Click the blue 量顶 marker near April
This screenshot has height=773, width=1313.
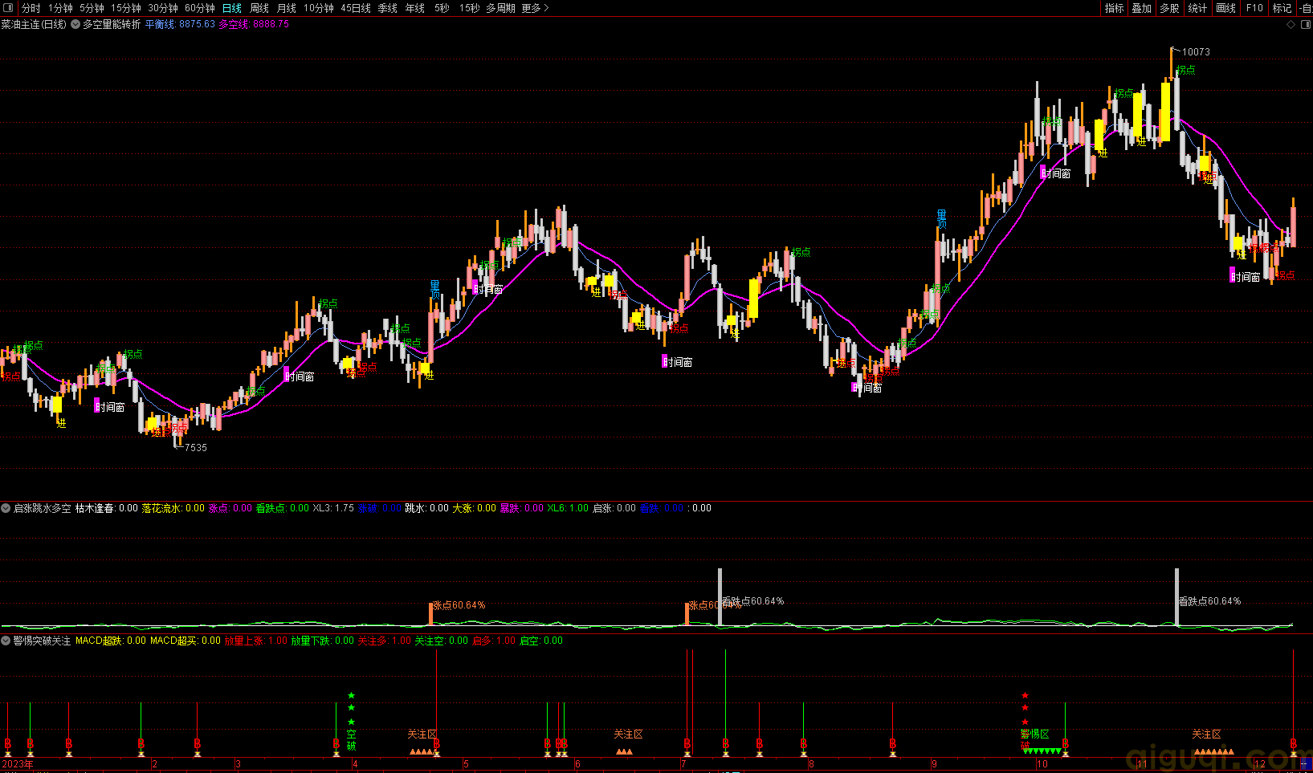click(x=434, y=290)
